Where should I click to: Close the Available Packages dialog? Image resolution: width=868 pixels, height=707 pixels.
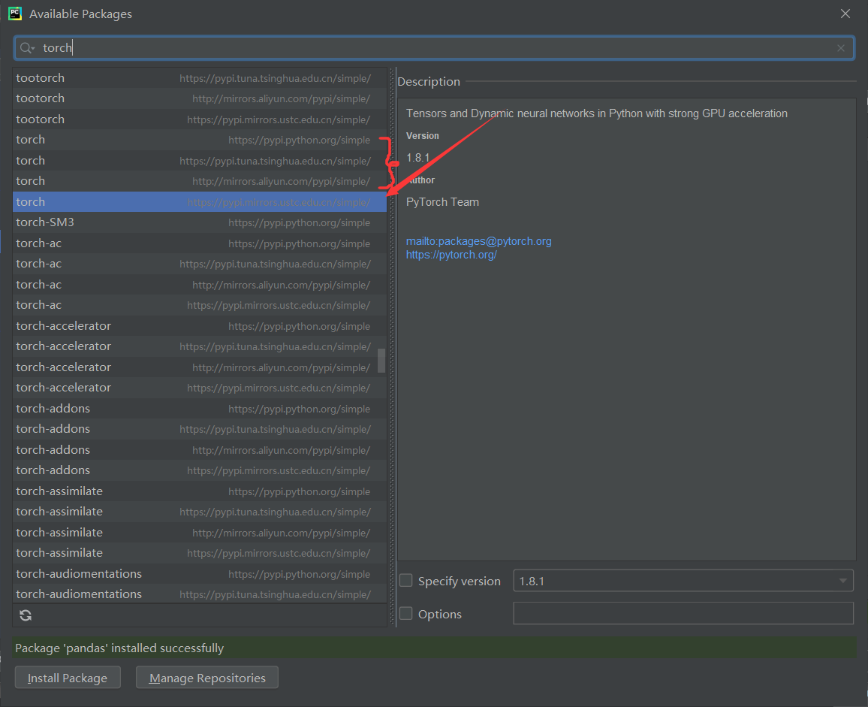tap(845, 14)
